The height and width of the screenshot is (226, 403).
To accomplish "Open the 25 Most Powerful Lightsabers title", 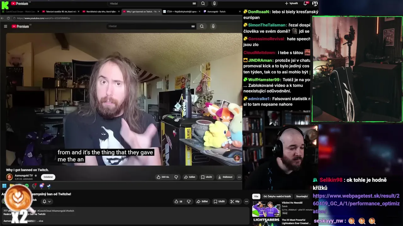I will (296, 221).
